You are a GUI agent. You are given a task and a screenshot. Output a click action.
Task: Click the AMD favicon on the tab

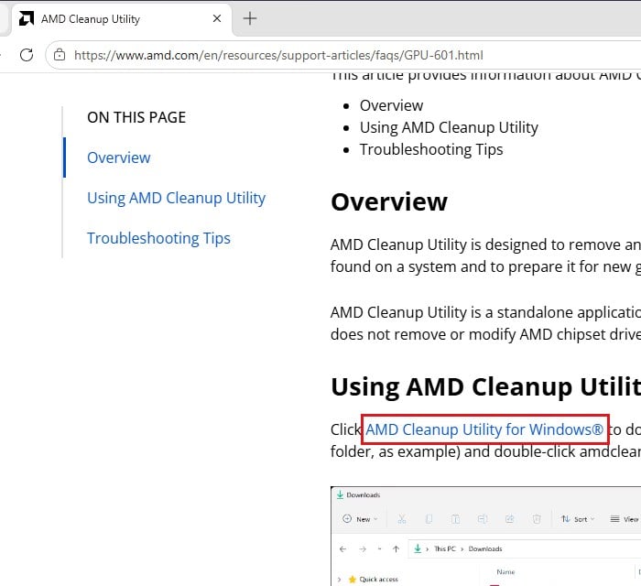pyautogui.click(x=27, y=19)
